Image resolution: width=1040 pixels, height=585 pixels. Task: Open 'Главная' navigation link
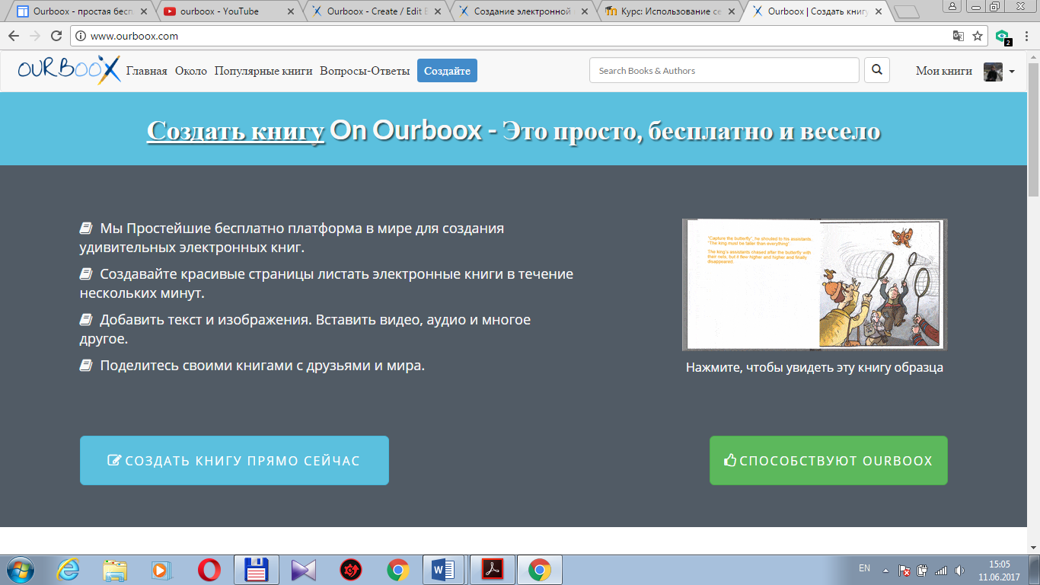[147, 71]
